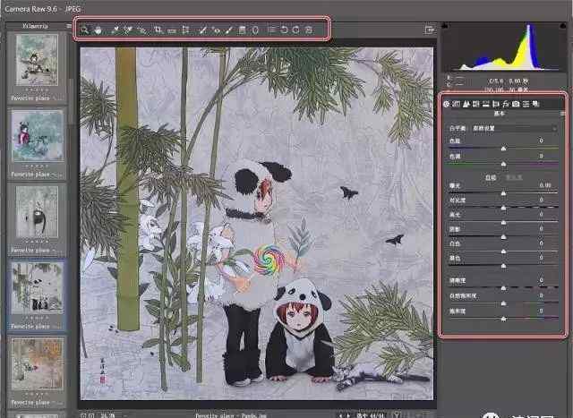Switch to the Snapshots panel tab
The height and width of the screenshot is (418, 573).
pyautogui.click(x=535, y=104)
